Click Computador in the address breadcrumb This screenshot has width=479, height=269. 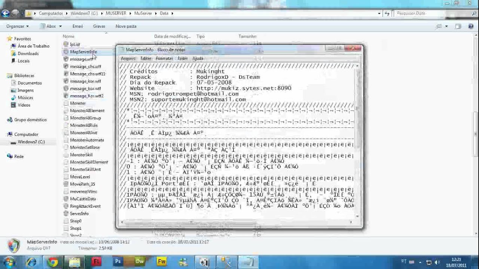tap(51, 13)
